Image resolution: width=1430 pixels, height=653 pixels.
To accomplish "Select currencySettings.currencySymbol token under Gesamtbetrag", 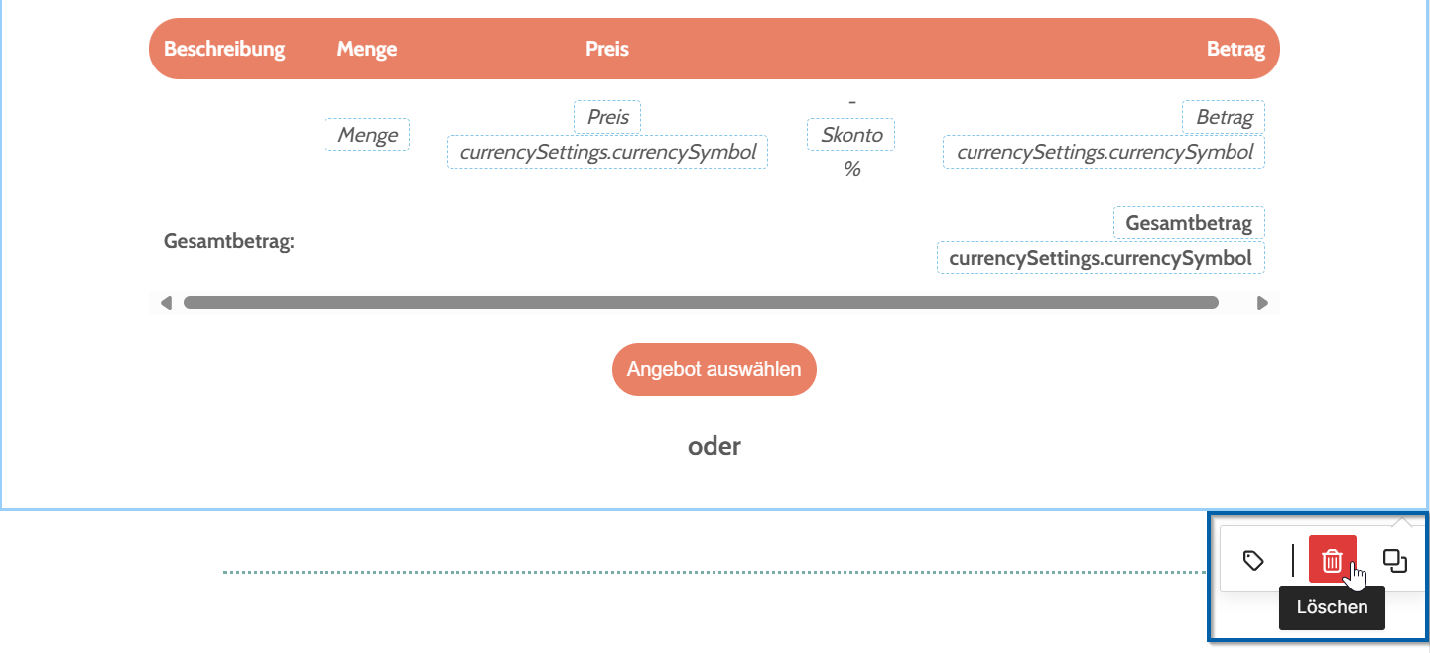I will pos(1101,258).
